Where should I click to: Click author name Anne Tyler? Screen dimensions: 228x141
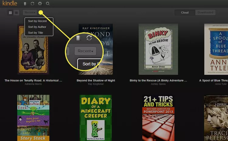pyautogui.click(x=221, y=84)
